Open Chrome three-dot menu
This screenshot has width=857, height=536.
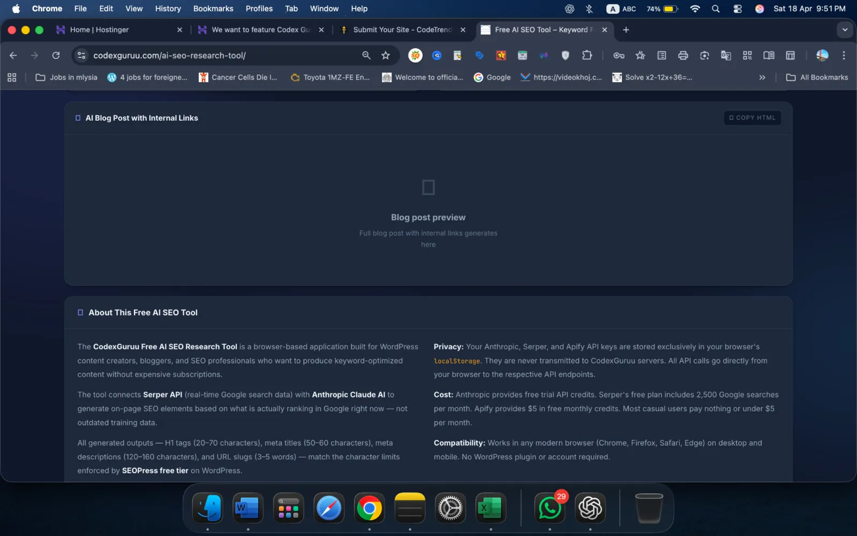click(x=844, y=55)
